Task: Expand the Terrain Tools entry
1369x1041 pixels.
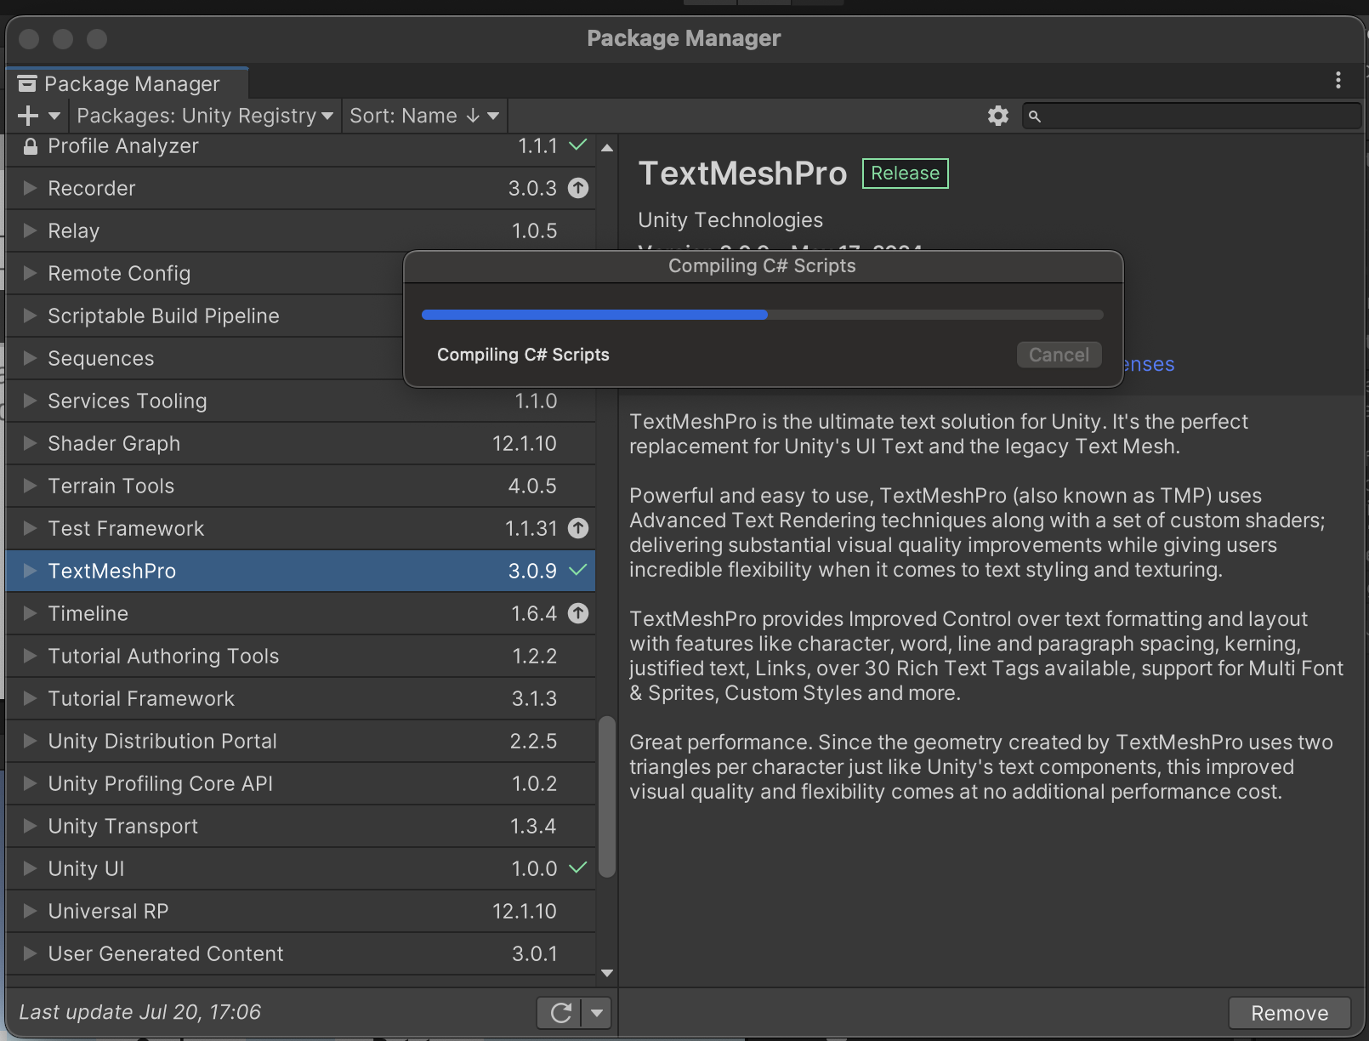Action: point(30,486)
